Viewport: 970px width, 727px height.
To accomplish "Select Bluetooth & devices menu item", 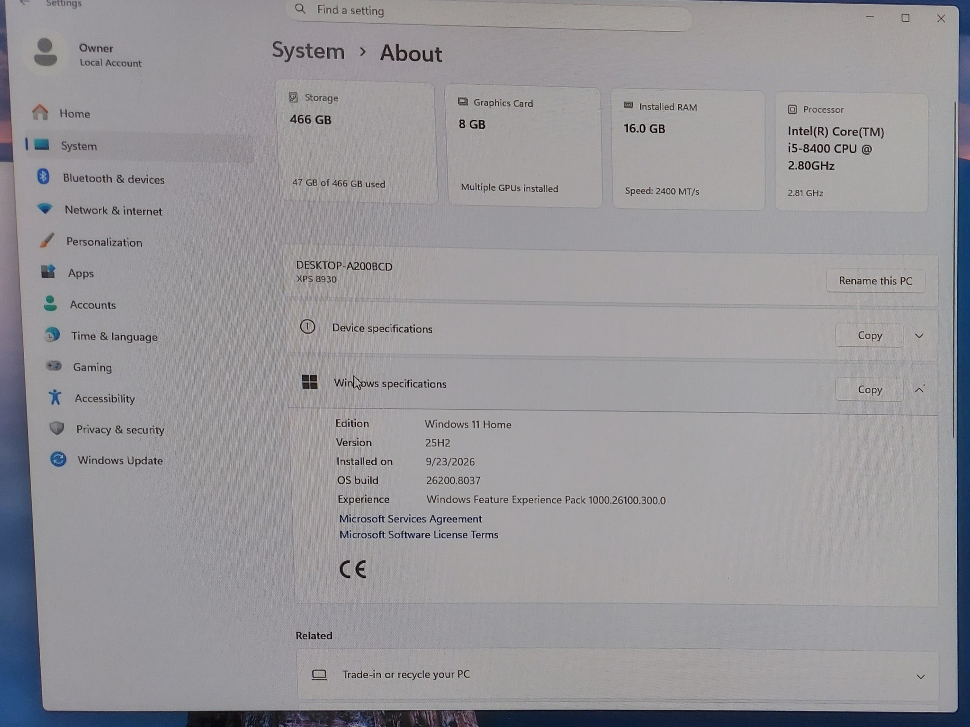I will point(114,179).
